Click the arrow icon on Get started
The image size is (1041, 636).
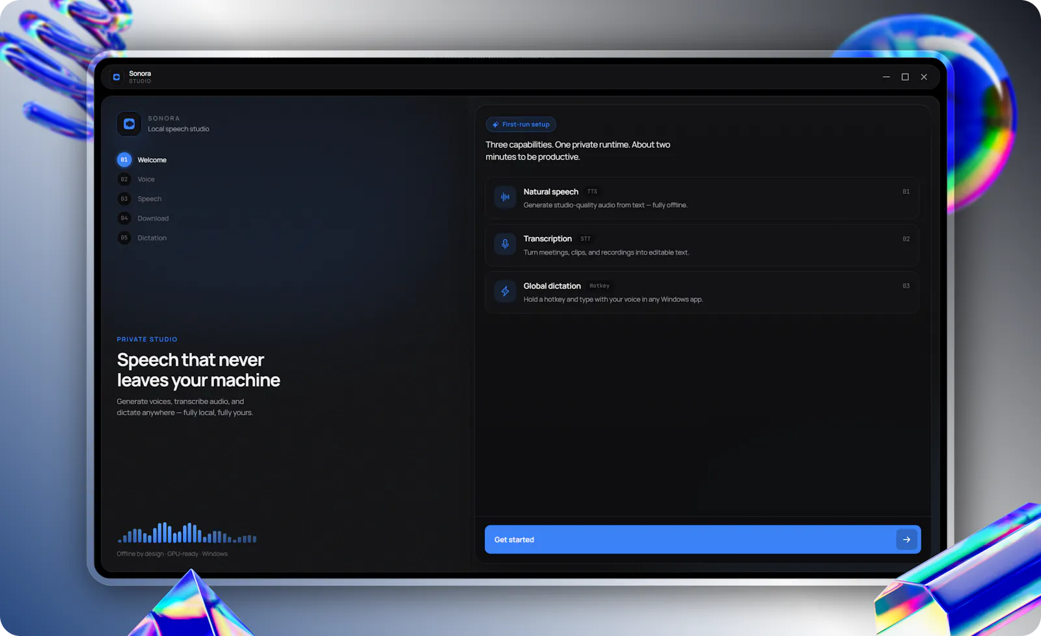[906, 540]
